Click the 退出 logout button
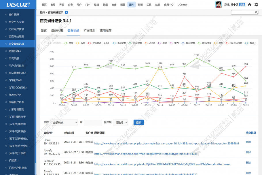The image size is (262, 175). pyautogui.click(x=242, y=5)
